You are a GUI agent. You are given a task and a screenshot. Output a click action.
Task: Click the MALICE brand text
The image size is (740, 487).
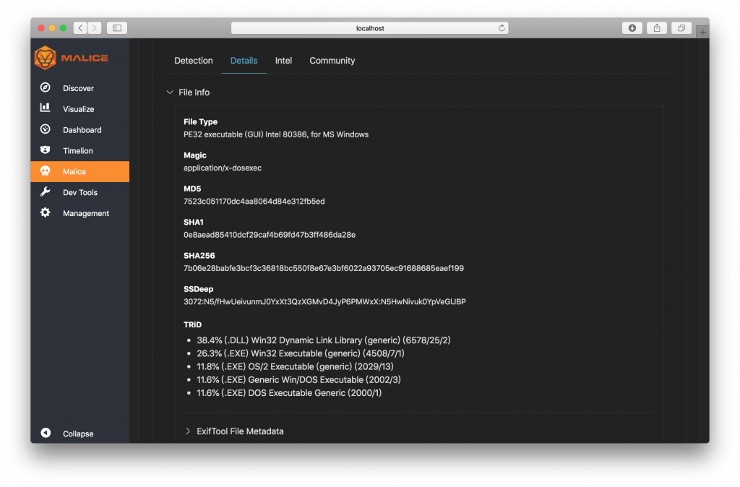(x=85, y=58)
